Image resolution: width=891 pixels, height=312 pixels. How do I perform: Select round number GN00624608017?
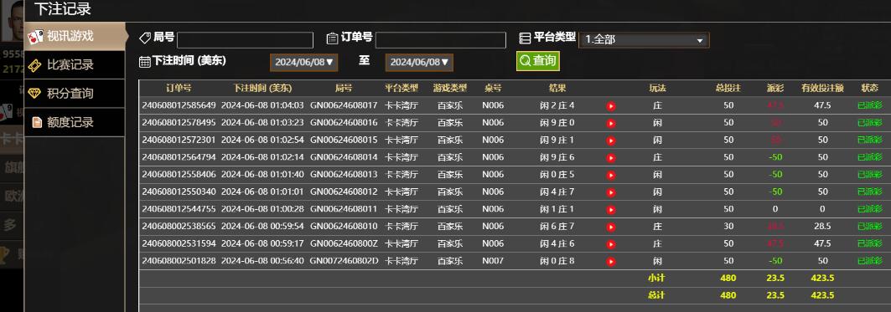tap(344, 105)
